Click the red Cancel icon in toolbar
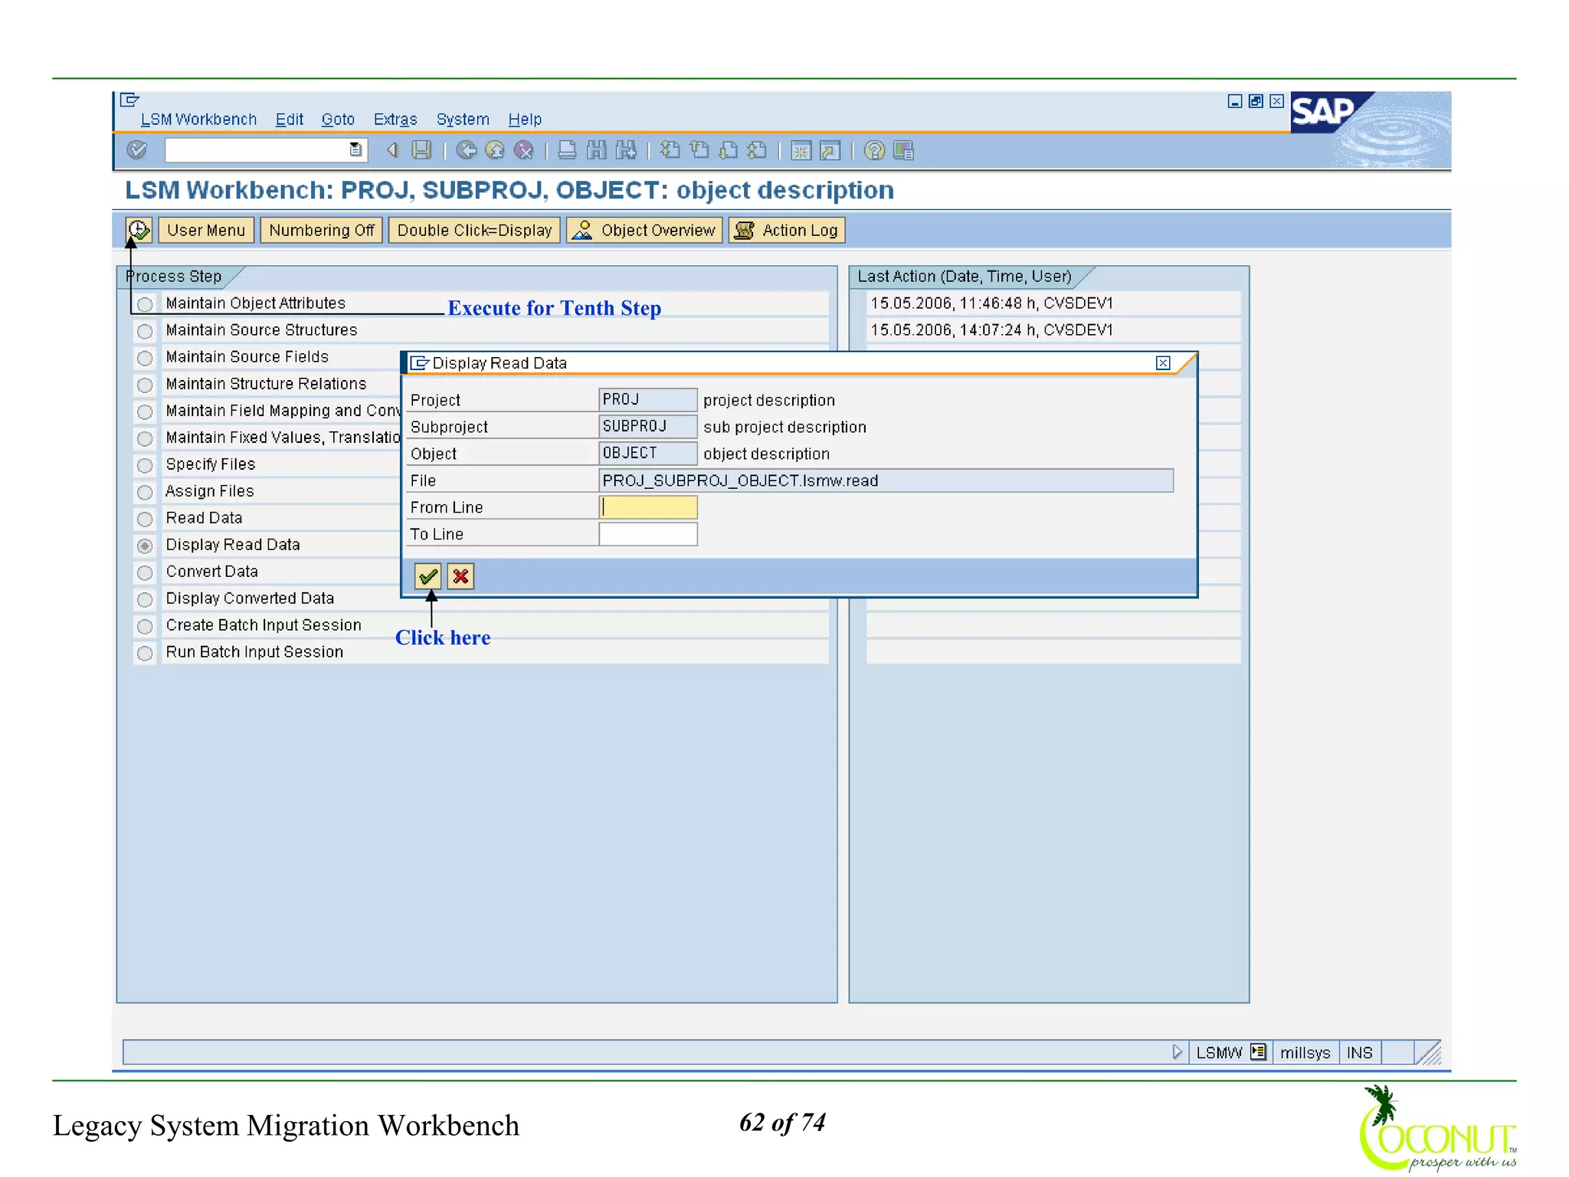 (524, 150)
